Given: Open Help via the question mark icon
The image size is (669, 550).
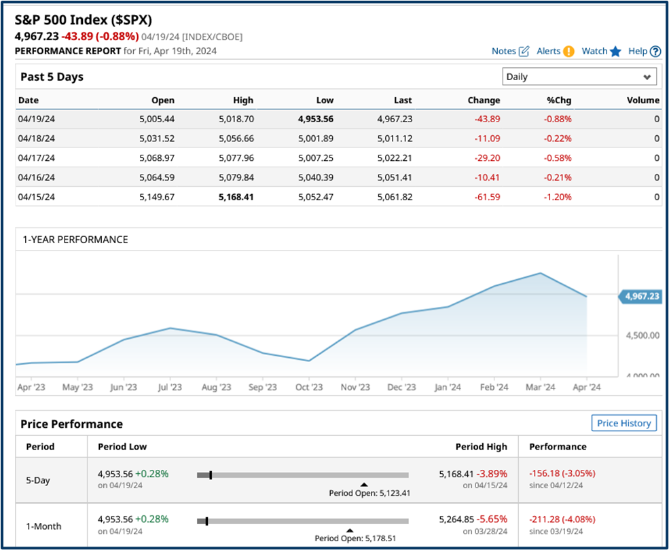Looking at the screenshot, I should (655, 51).
